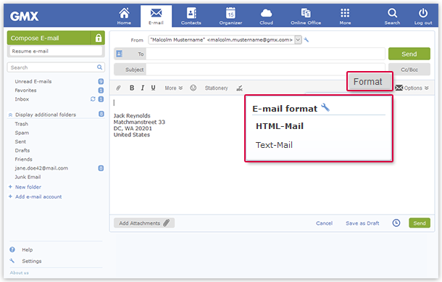Open Unread E-mails folder

[33, 81]
